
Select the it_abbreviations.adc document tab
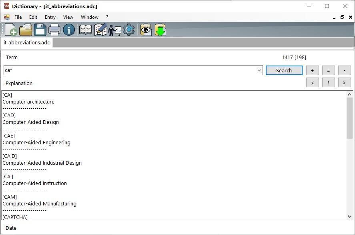[26, 42]
